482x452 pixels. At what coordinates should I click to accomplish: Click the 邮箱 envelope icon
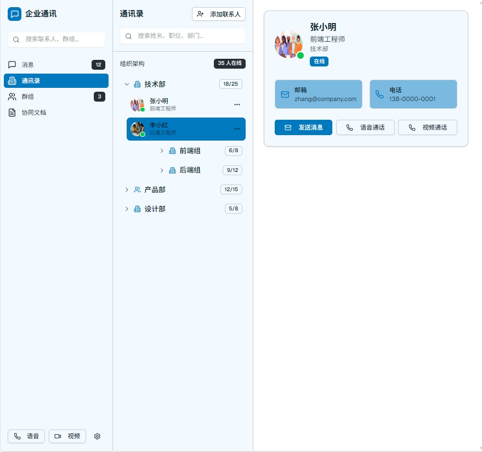pos(285,94)
